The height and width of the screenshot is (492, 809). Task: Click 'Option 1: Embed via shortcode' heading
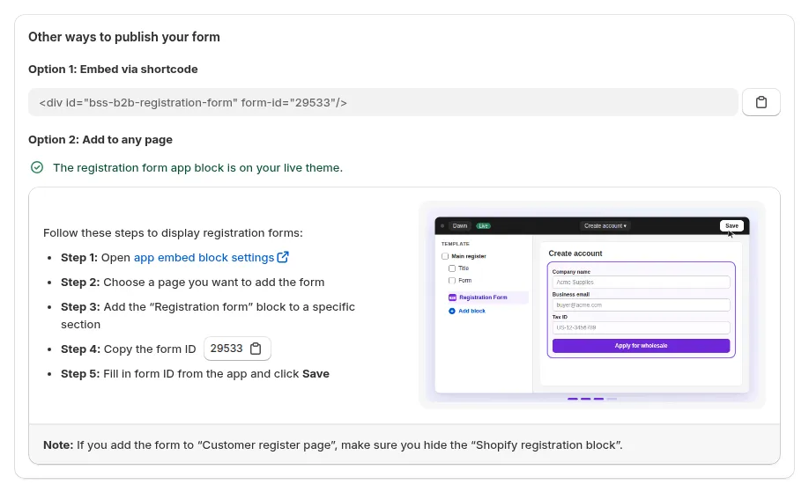click(x=113, y=69)
